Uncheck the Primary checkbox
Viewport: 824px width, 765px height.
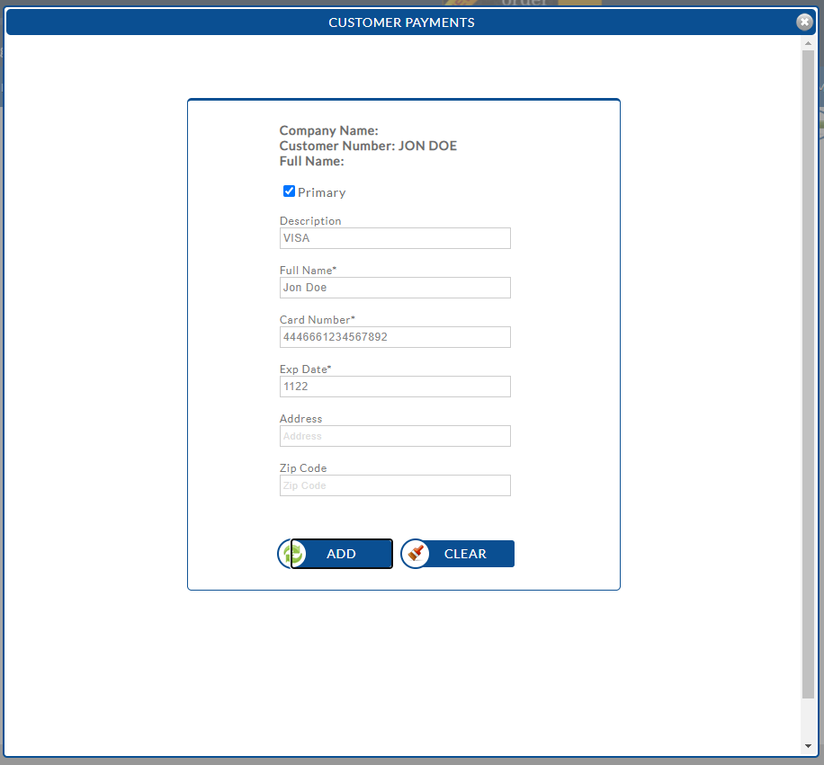[x=289, y=191]
